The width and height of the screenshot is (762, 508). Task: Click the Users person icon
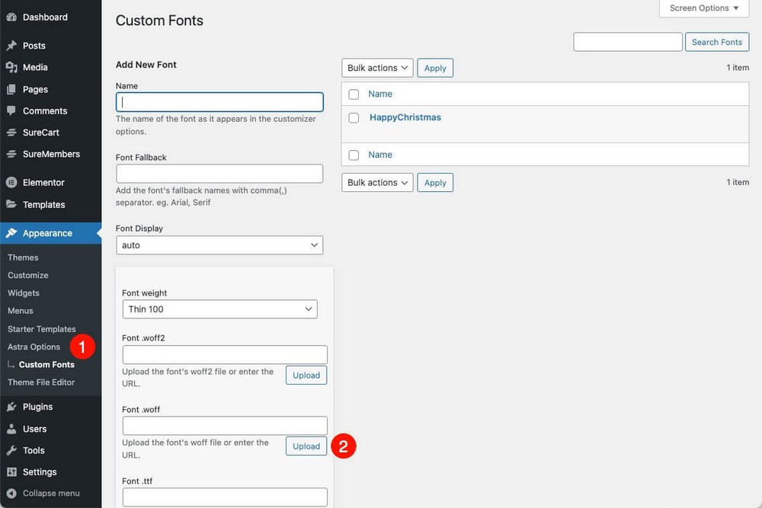tap(11, 429)
